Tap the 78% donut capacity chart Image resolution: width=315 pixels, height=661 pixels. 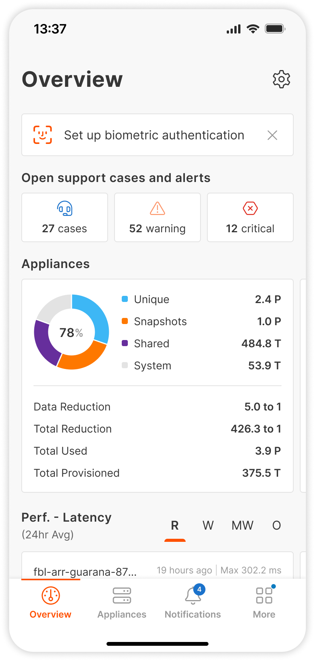72,332
